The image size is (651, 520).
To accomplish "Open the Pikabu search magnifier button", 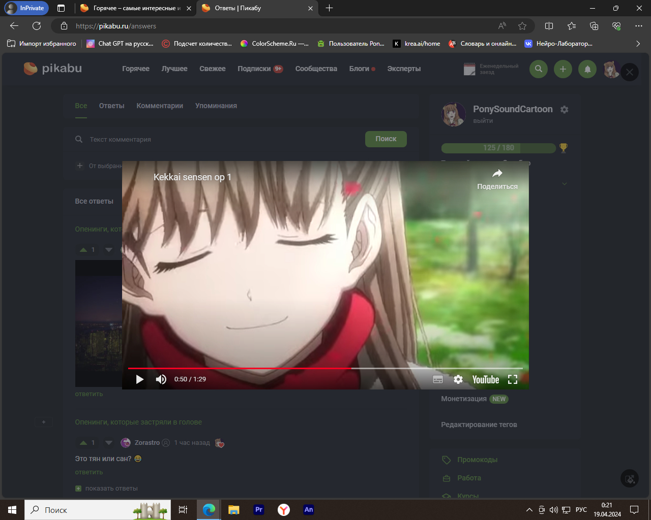I will pos(539,69).
